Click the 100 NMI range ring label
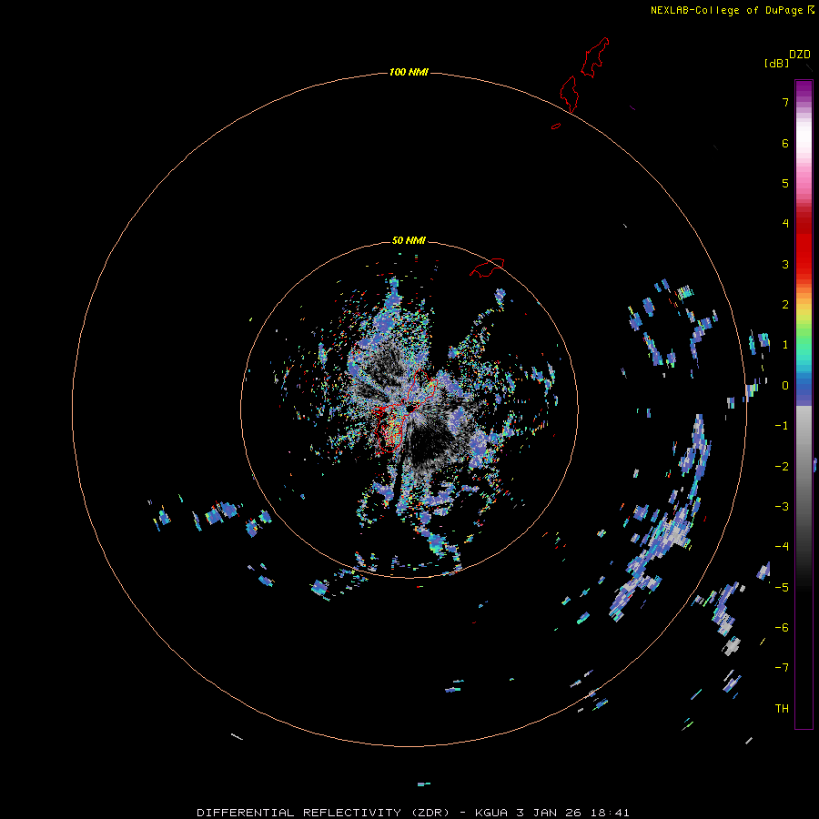Screen dimensions: 819x819 (x=409, y=72)
